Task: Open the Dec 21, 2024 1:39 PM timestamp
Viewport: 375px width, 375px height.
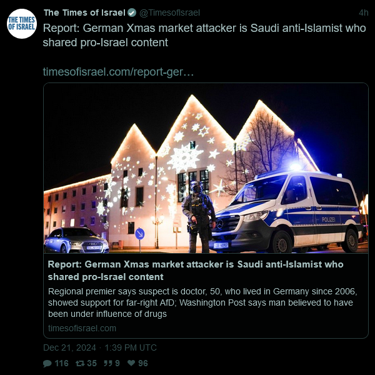Action: [100, 347]
